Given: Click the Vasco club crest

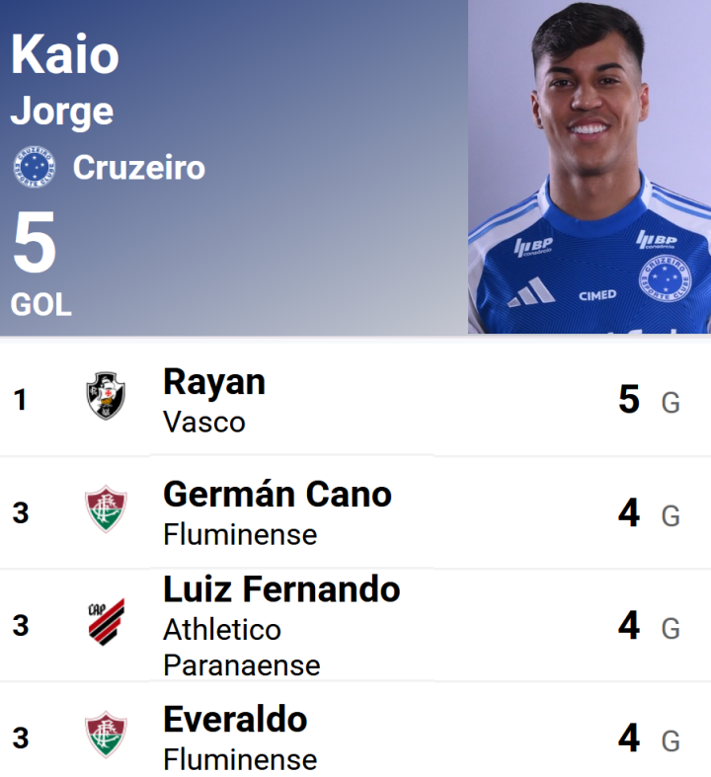Looking at the screenshot, I should tap(106, 396).
